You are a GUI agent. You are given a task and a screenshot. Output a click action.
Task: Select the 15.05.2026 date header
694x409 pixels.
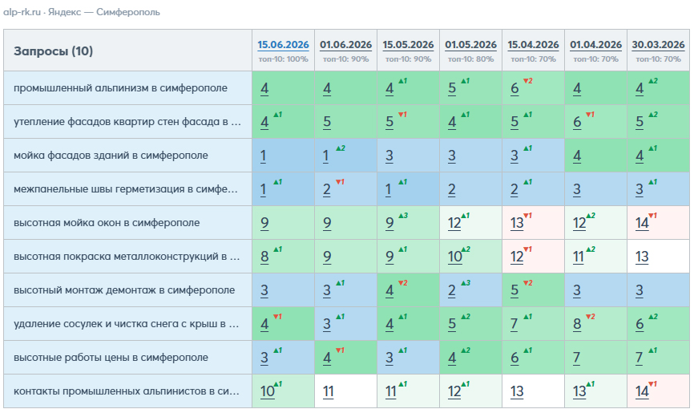(x=408, y=45)
